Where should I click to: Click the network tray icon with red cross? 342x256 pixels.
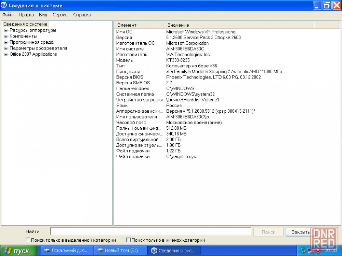click(x=311, y=251)
